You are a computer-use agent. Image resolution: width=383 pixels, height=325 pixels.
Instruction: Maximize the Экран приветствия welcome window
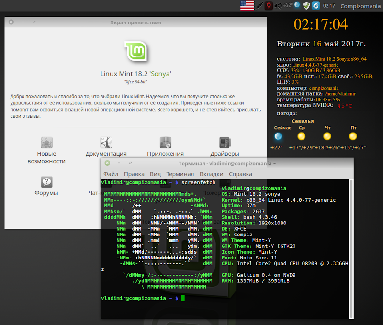coord(34,22)
